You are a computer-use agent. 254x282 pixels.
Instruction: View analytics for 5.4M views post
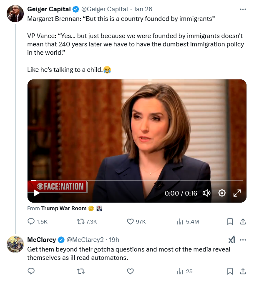(x=180, y=221)
